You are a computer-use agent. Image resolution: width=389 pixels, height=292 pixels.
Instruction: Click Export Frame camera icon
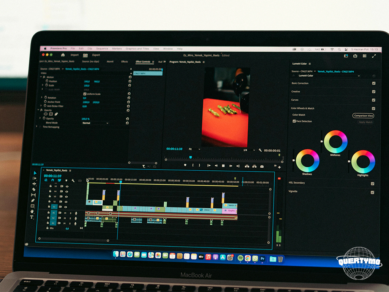point(262,167)
